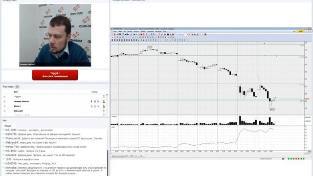
Task: Click the left arrow icon in chart toolbar
Action: [x=126, y=35]
